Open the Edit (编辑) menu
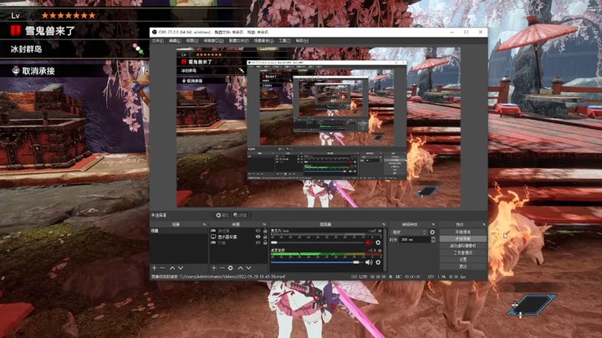 click(175, 41)
